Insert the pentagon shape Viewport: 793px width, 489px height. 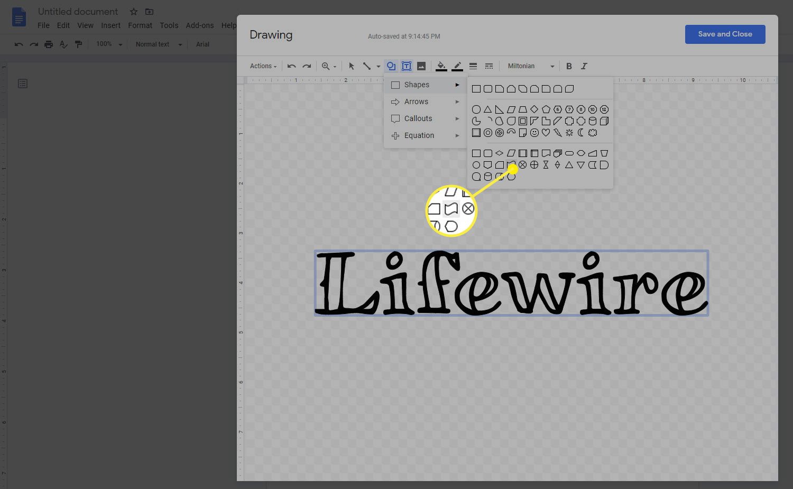tap(546, 109)
